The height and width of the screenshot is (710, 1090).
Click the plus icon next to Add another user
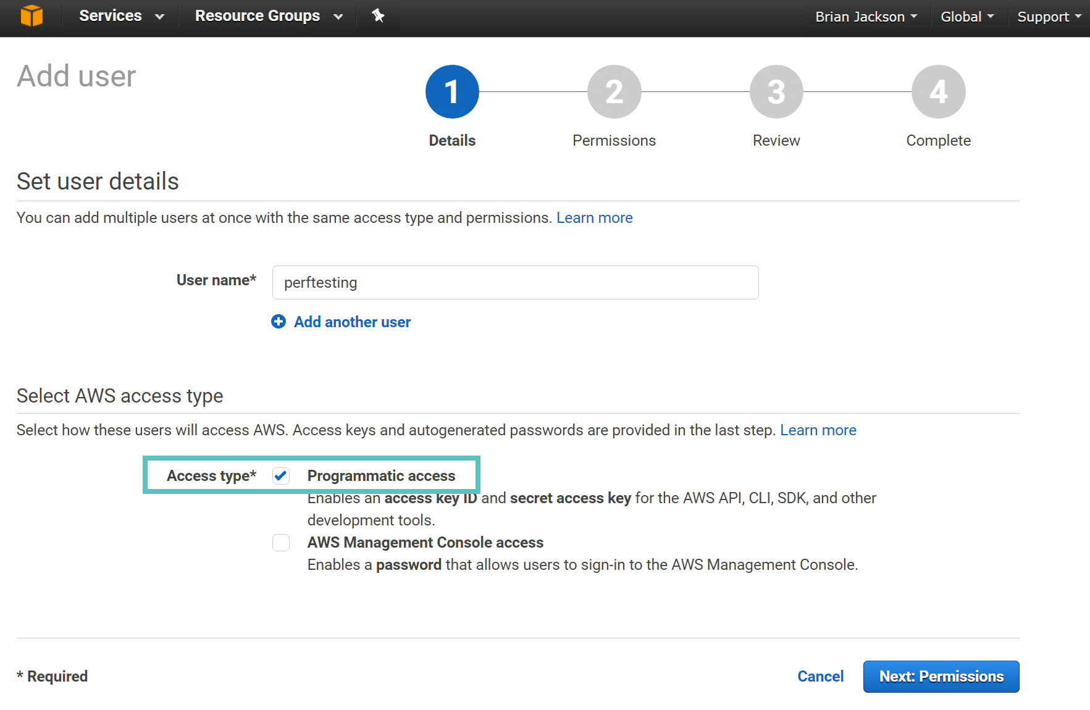tap(279, 322)
